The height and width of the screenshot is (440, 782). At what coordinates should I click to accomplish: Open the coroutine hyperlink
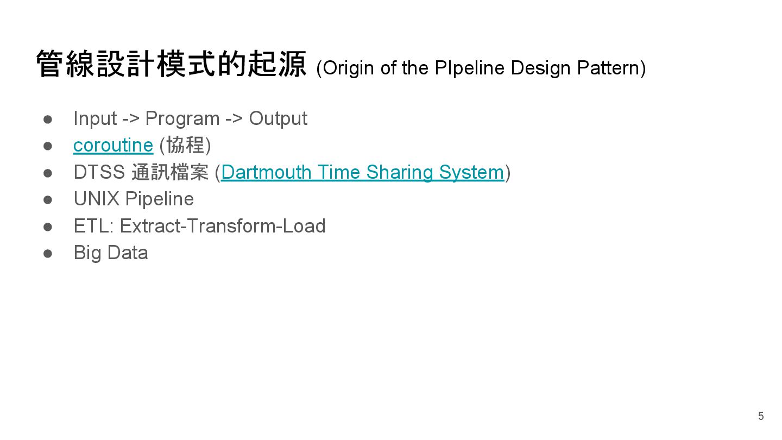pyautogui.click(x=113, y=146)
